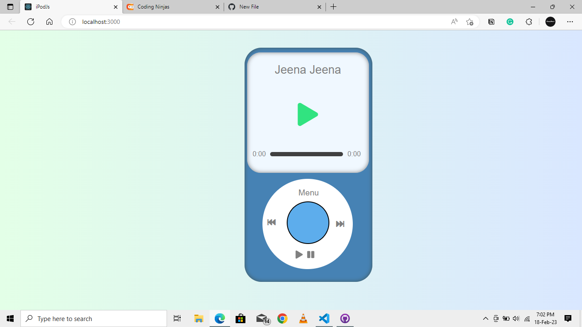Launch VLC from the taskbar
Image resolution: width=582 pixels, height=327 pixels.
303,318
